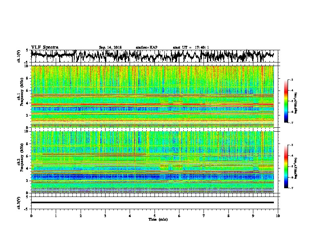Image resolution: width=313 pixels, height=242 pixels.
Task: Click the "7" minute tick on time axis
Action: 204,216
